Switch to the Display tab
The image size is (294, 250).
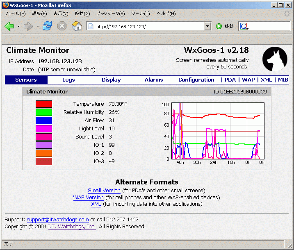pos(111,80)
